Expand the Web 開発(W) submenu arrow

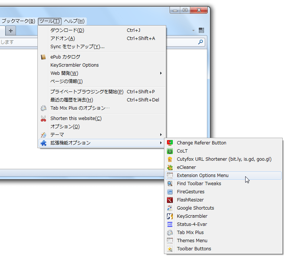161,73
